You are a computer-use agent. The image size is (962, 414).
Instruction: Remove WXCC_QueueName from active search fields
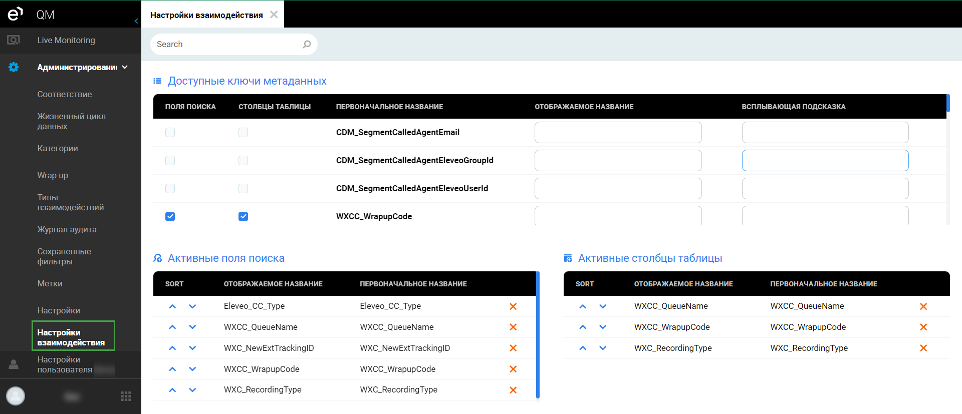tap(513, 327)
